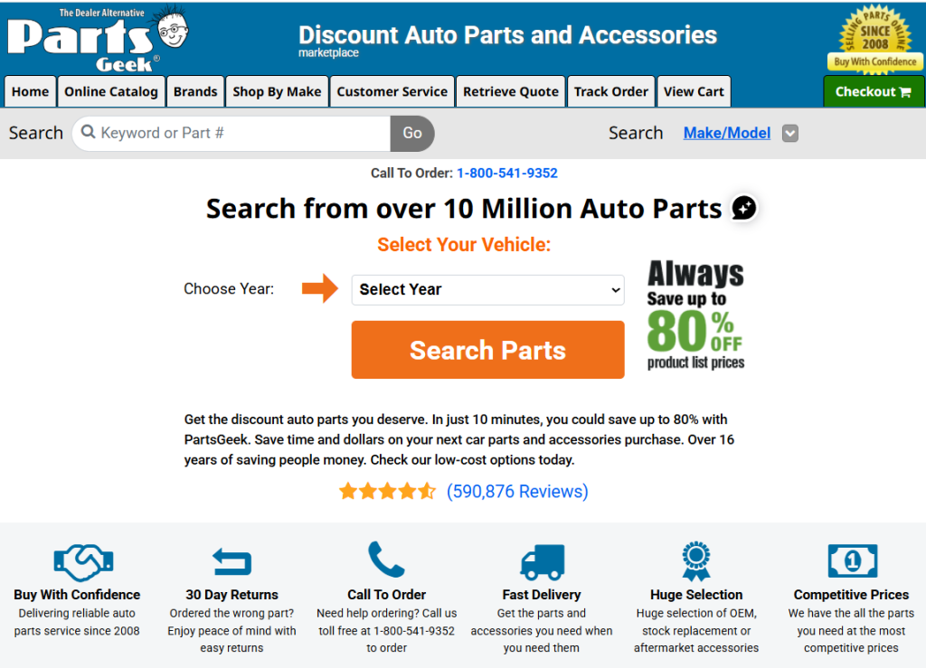Click the search magnifier icon in the keyword field

click(x=88, y=132)
